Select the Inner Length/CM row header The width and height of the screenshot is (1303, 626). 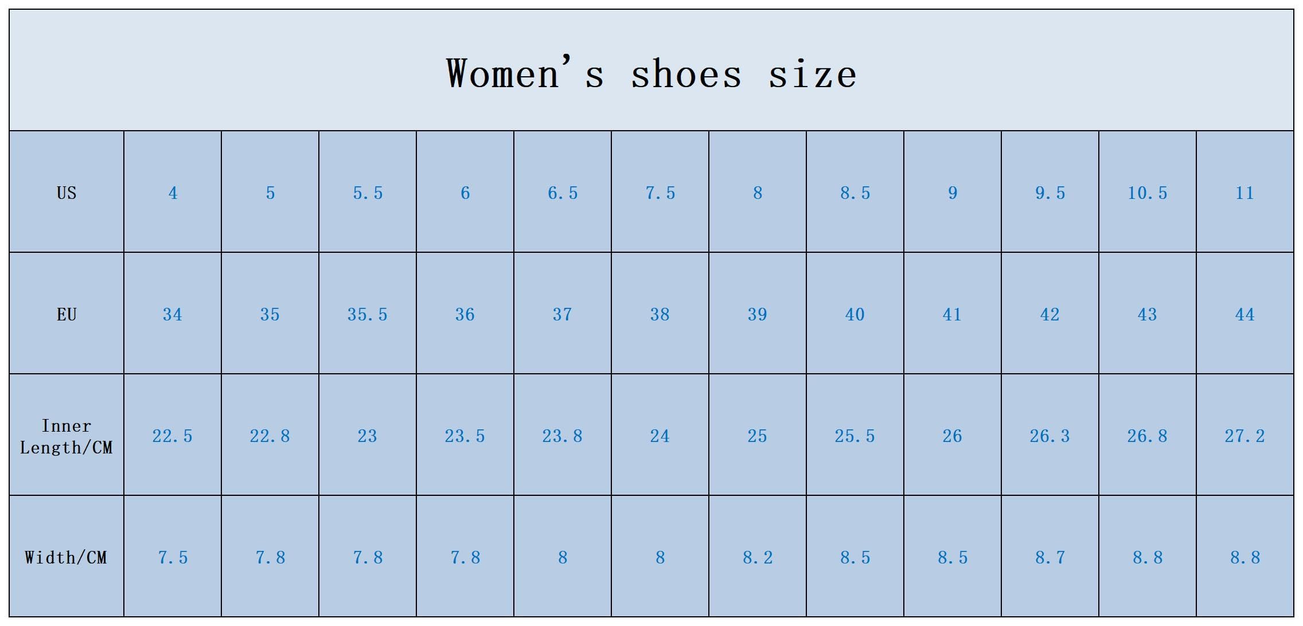[x=67, y=436]
